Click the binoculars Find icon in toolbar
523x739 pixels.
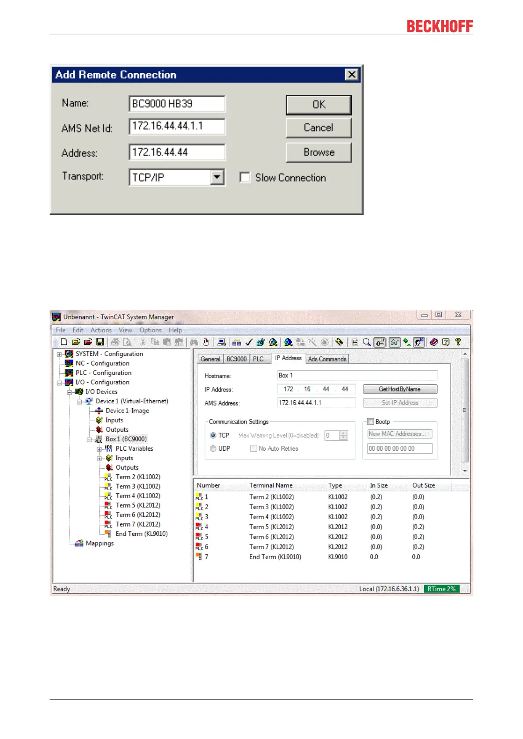point(194,342)
